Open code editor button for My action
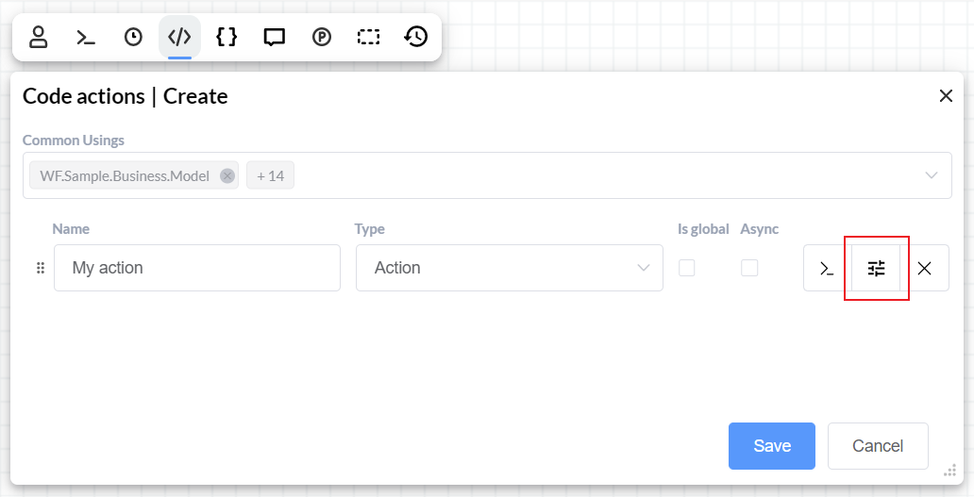 (x=827, y=268)
